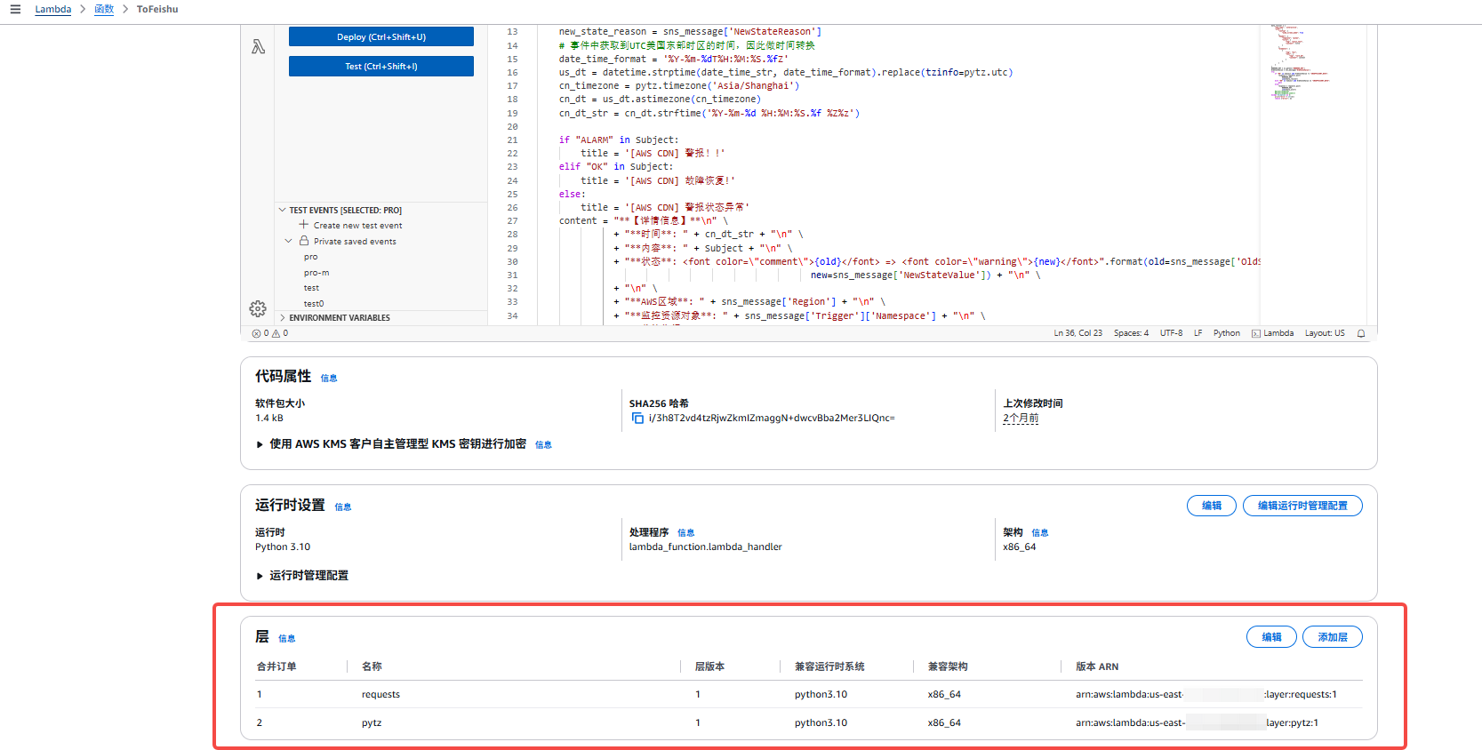Copy the SHA256 hash value
This screenshot has width=1482, height=750.
click(x=637, y=418)
